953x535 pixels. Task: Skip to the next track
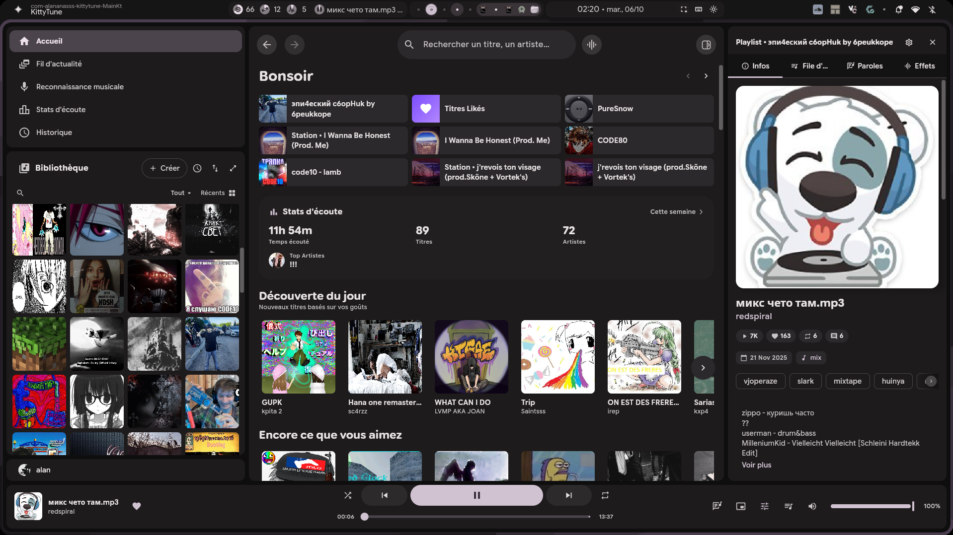point(569,495)
